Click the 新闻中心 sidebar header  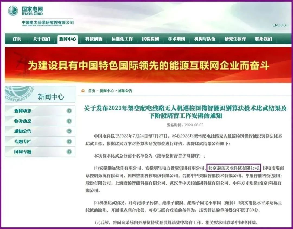[40, 94]
